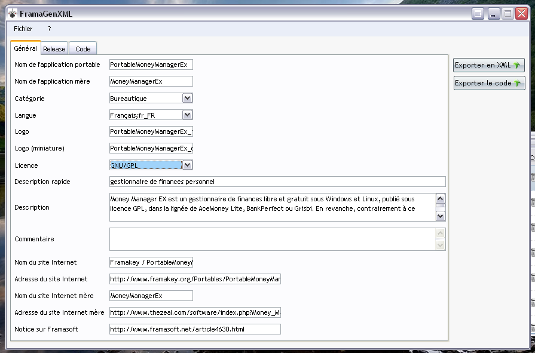Click the Description rapide input field
The width and height of the screenshot is (535, 353).
coord(277,182)
